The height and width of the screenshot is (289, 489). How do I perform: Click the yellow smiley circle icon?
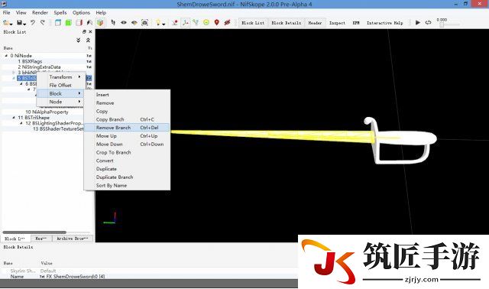[x=206, y=22]
